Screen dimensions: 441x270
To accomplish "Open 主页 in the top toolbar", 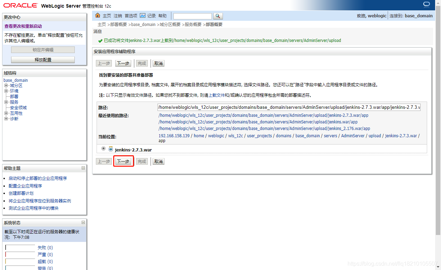I will pyautogui.click(x=107, y=16).
